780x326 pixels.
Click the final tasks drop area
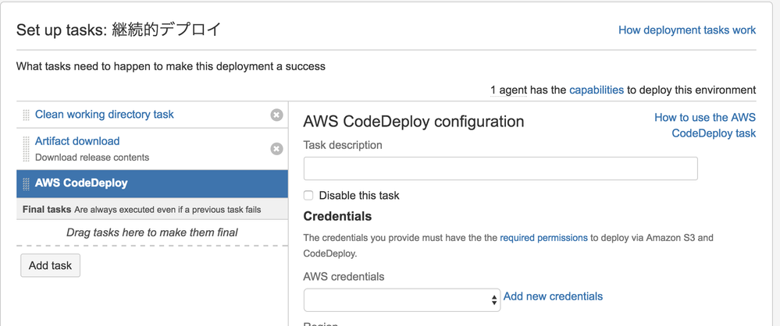[x=152, y=232]
